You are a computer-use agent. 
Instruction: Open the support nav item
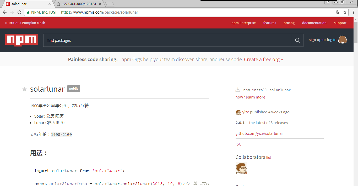340,23
